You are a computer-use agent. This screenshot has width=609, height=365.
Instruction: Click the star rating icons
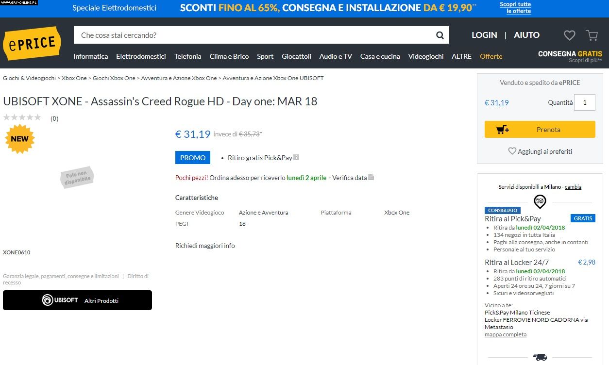tap(22, 117)
